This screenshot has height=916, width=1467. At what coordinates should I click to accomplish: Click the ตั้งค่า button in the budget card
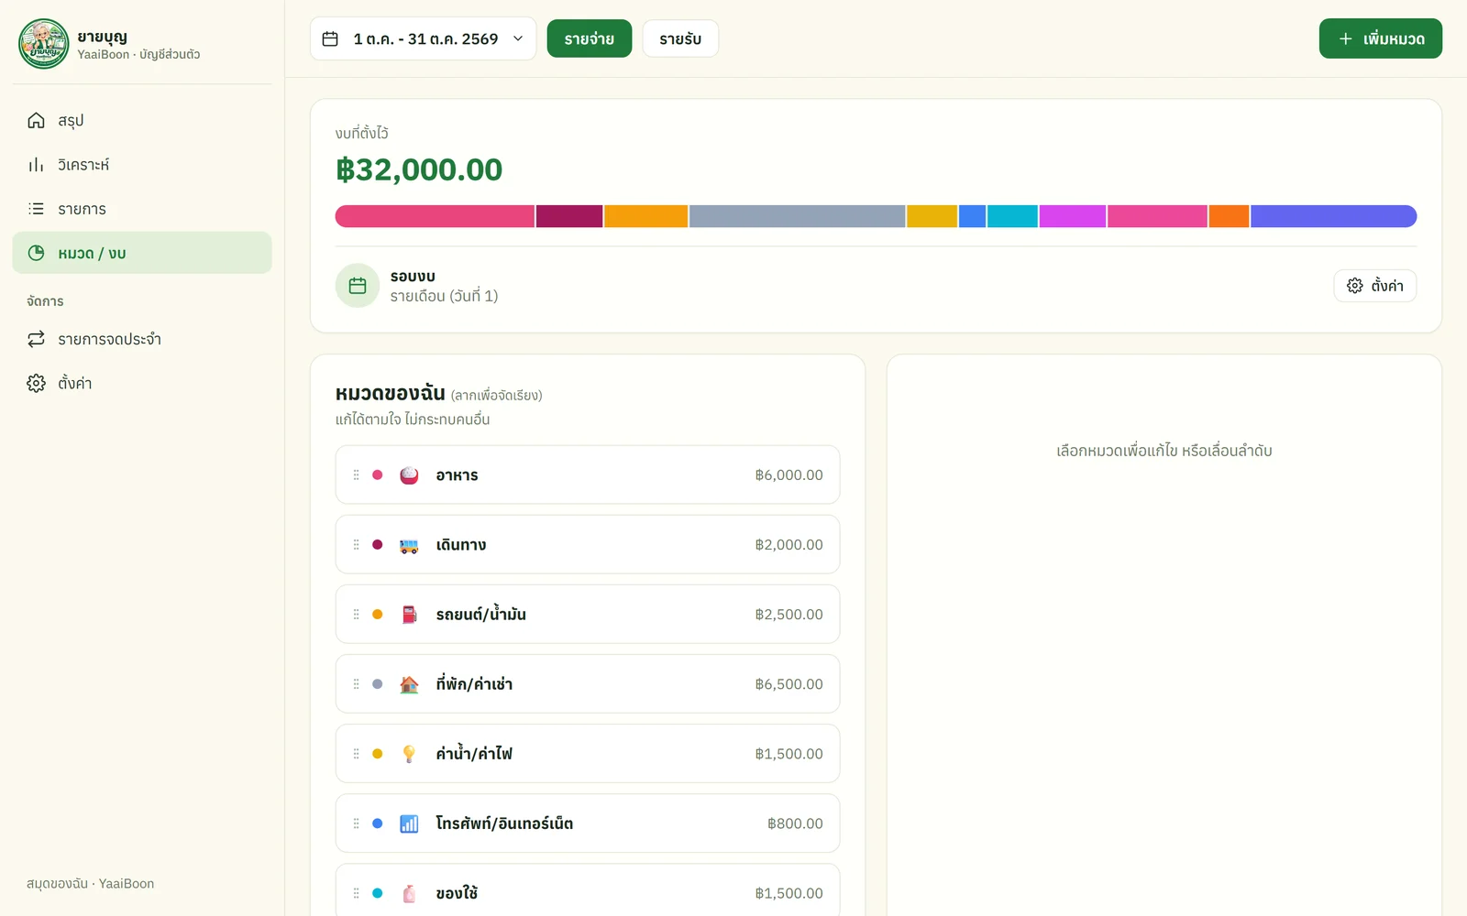coord(1375,286)
